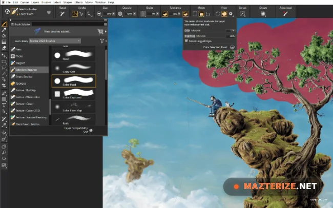Open the Window menu
The image size is (333, 208).
click(x=100, y=3)
